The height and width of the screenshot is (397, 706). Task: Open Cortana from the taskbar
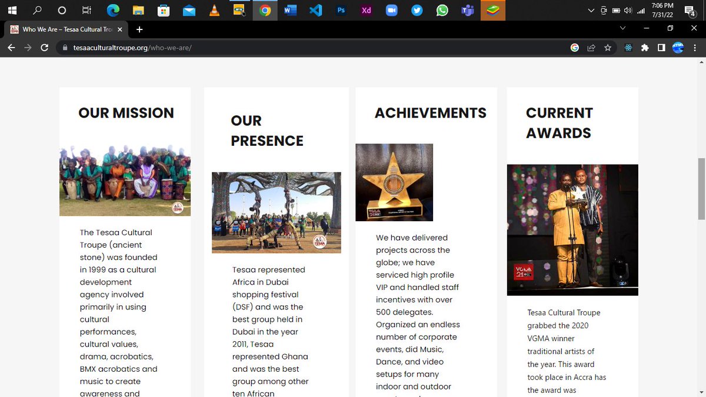pos(62,10)
